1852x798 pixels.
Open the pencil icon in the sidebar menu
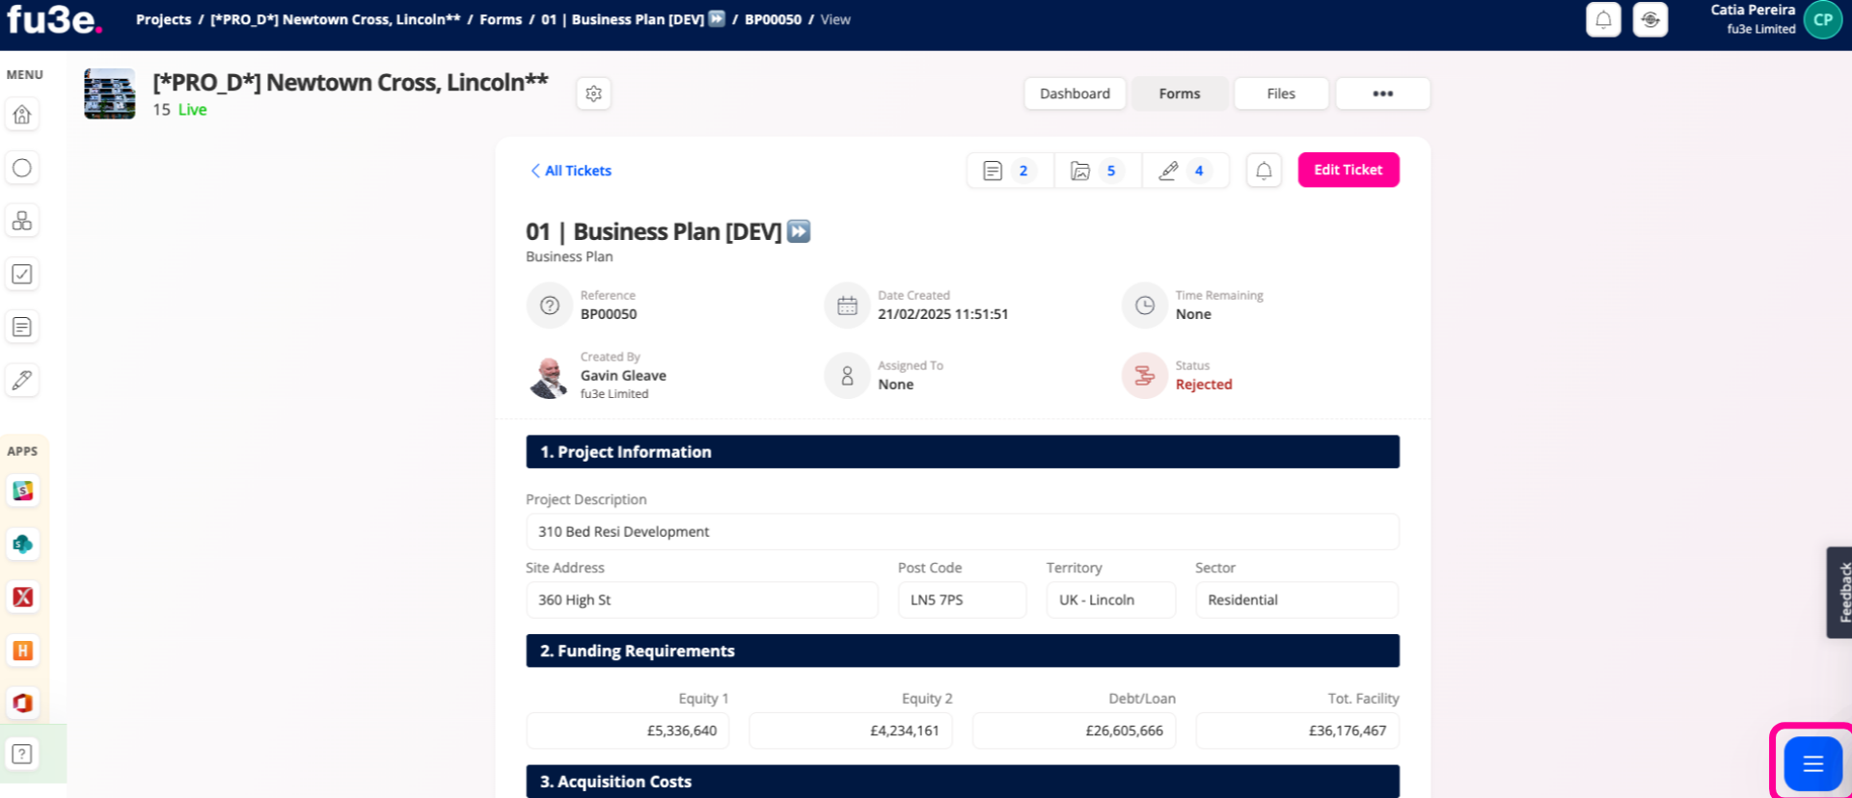point(22,380)
